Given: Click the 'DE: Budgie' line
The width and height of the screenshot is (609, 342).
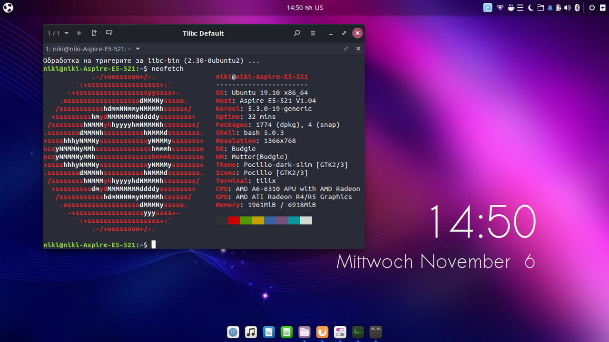Looking at the screenshot, I should click(x=236, y=149).
